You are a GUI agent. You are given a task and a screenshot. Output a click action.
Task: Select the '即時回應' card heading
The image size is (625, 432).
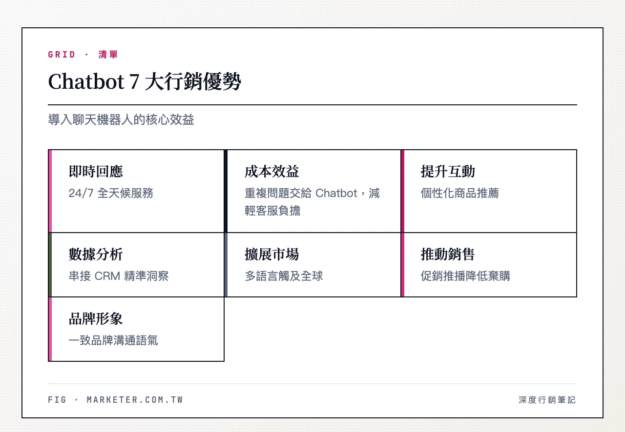click(96, 172)
